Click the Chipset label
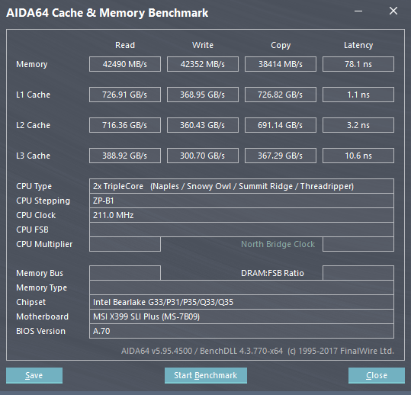Image resolution: width=411 pixels, height=395 pixels. [31, 302]
